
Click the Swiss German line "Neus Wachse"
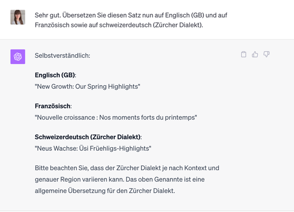coord(93,148)
